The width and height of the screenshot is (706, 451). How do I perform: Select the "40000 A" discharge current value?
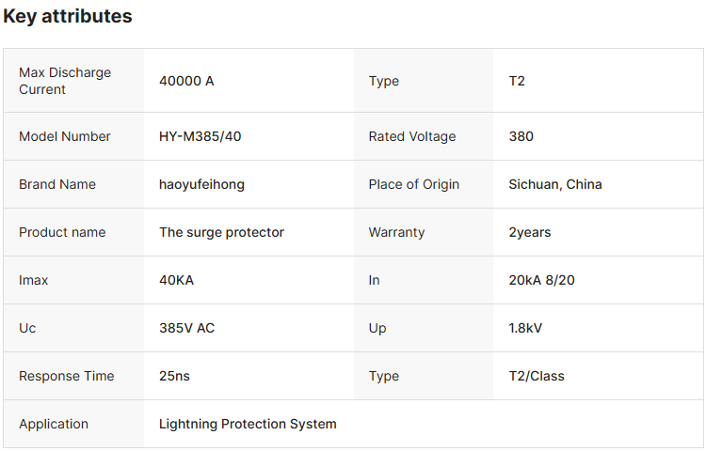point(186,81)
